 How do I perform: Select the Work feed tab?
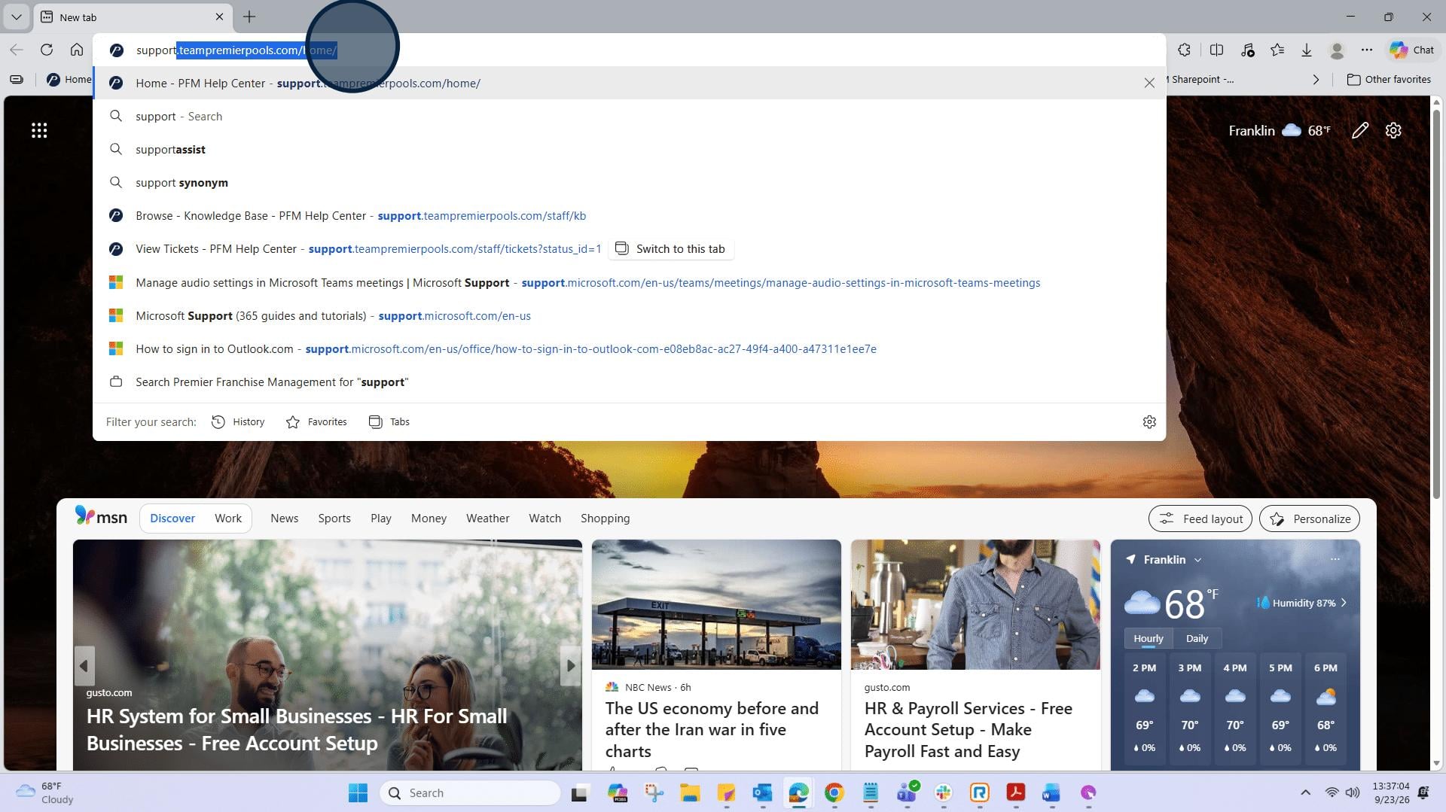(228, 519)
